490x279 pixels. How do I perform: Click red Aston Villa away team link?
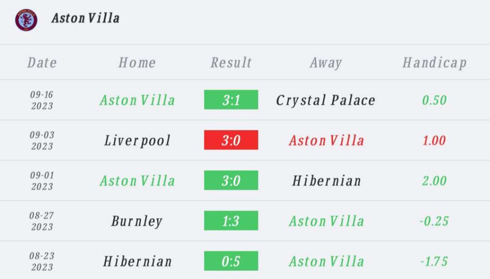tap(326, 140)
